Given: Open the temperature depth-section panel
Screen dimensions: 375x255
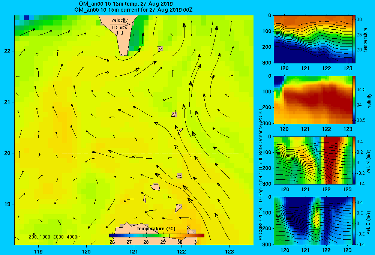Looking at the screenshot, I should (313, 39).
